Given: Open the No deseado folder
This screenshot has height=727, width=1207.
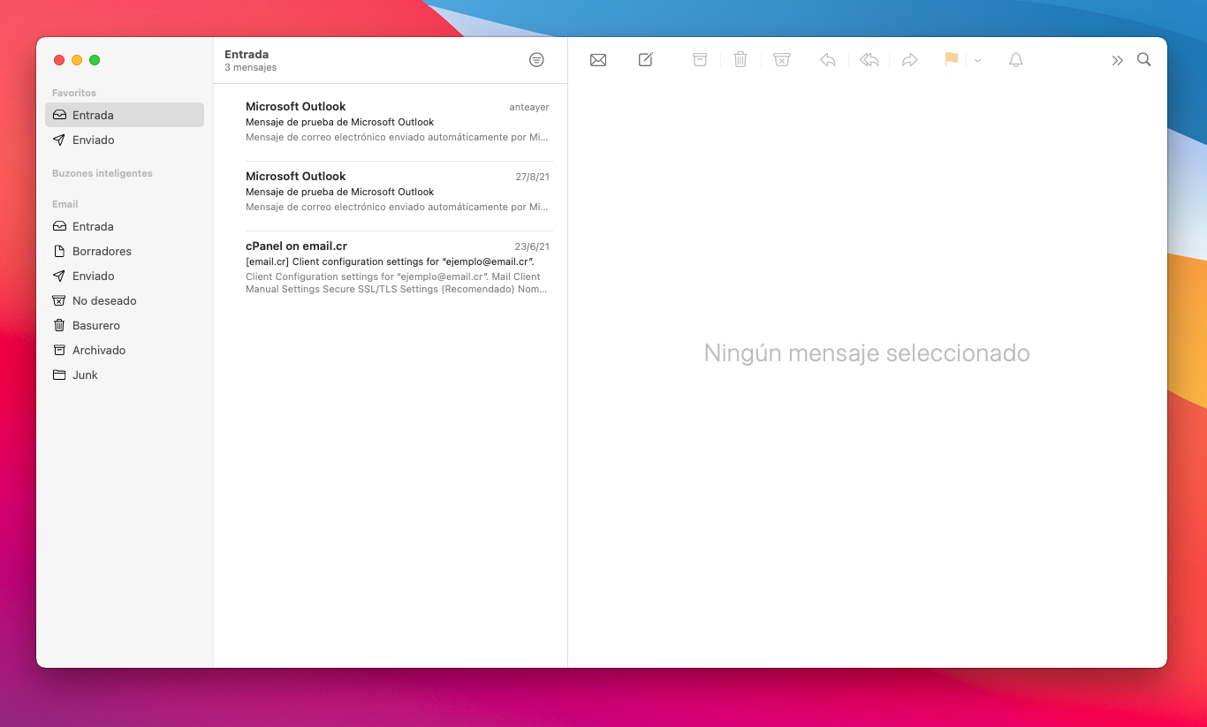Looking at the screenshot, I should point(104,300).
